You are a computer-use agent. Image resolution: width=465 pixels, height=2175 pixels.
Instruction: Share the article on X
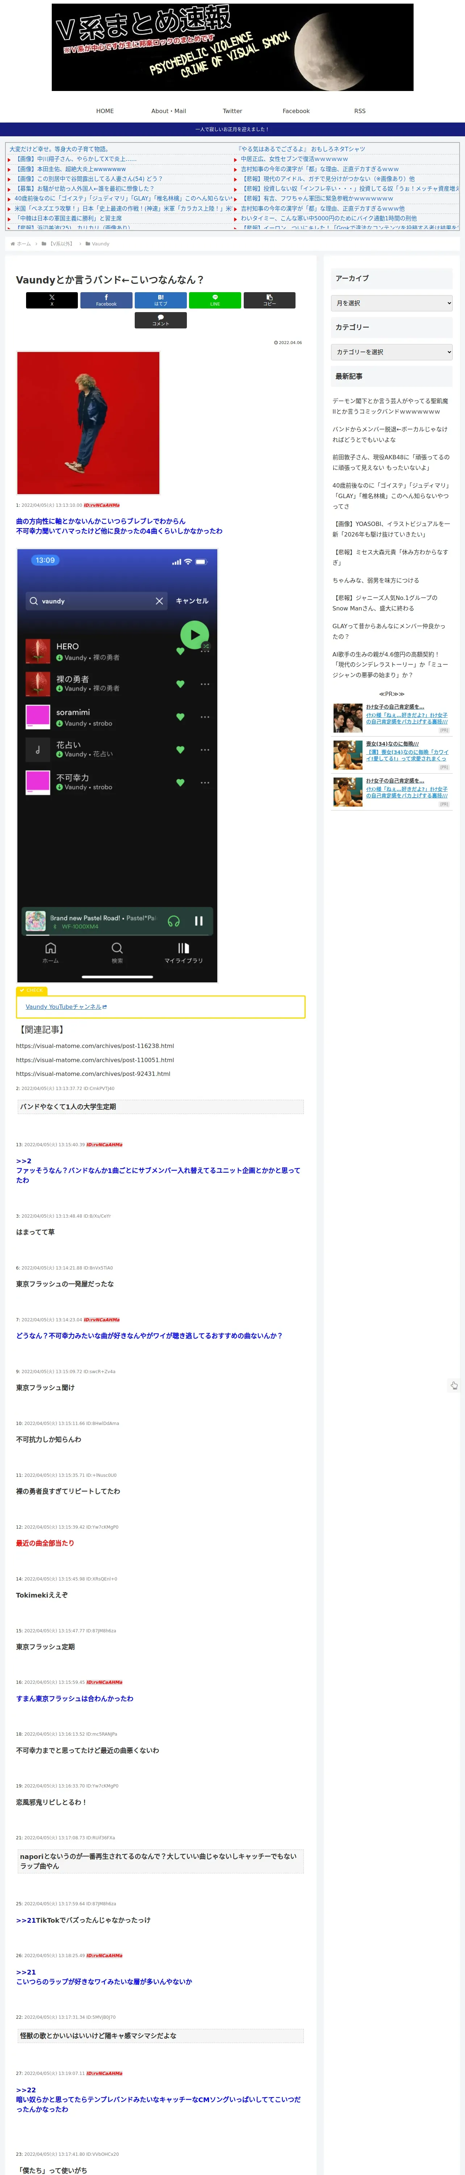point(51,300)
